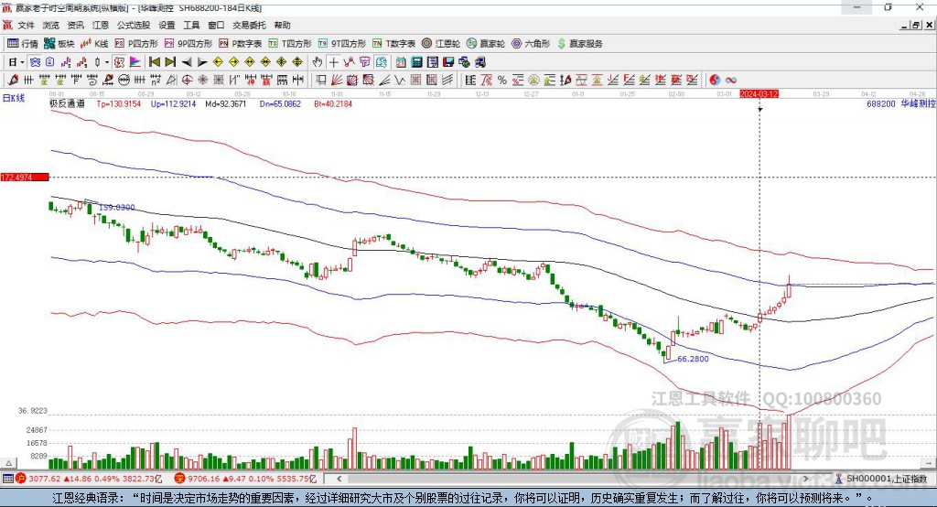Open the 帮助 menu
Image resolution: width=937 pixels, height=507 pixels.
(x=282, y=25)
